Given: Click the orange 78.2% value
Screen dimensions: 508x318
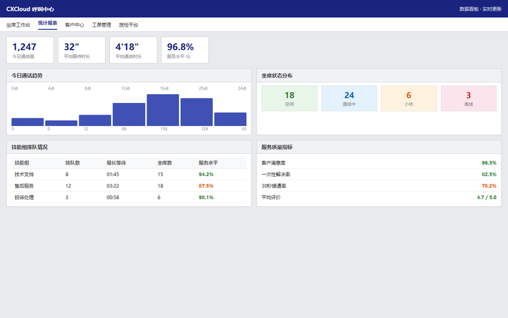Looking at the screenshot, I should point(489,186).
